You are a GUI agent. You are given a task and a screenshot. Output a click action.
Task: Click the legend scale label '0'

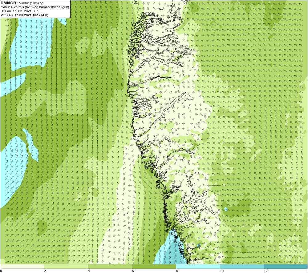[x=1, y=271]
